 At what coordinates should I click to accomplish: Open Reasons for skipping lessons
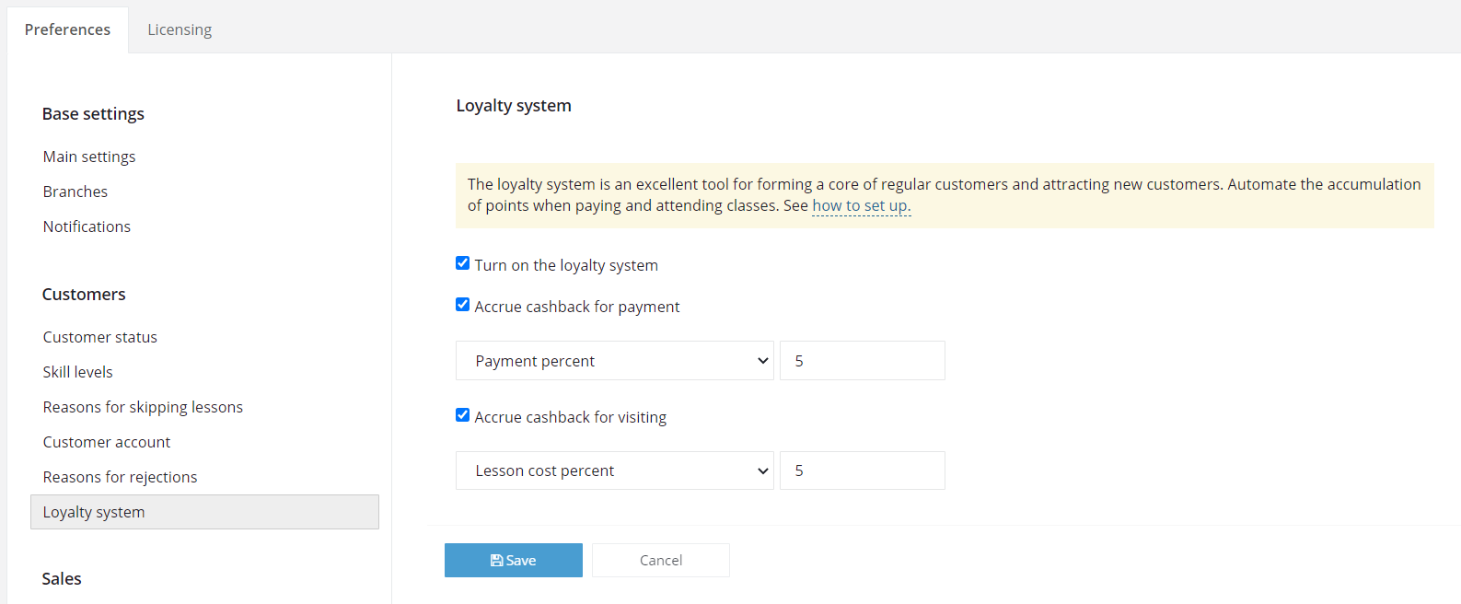tap(143, 407)
